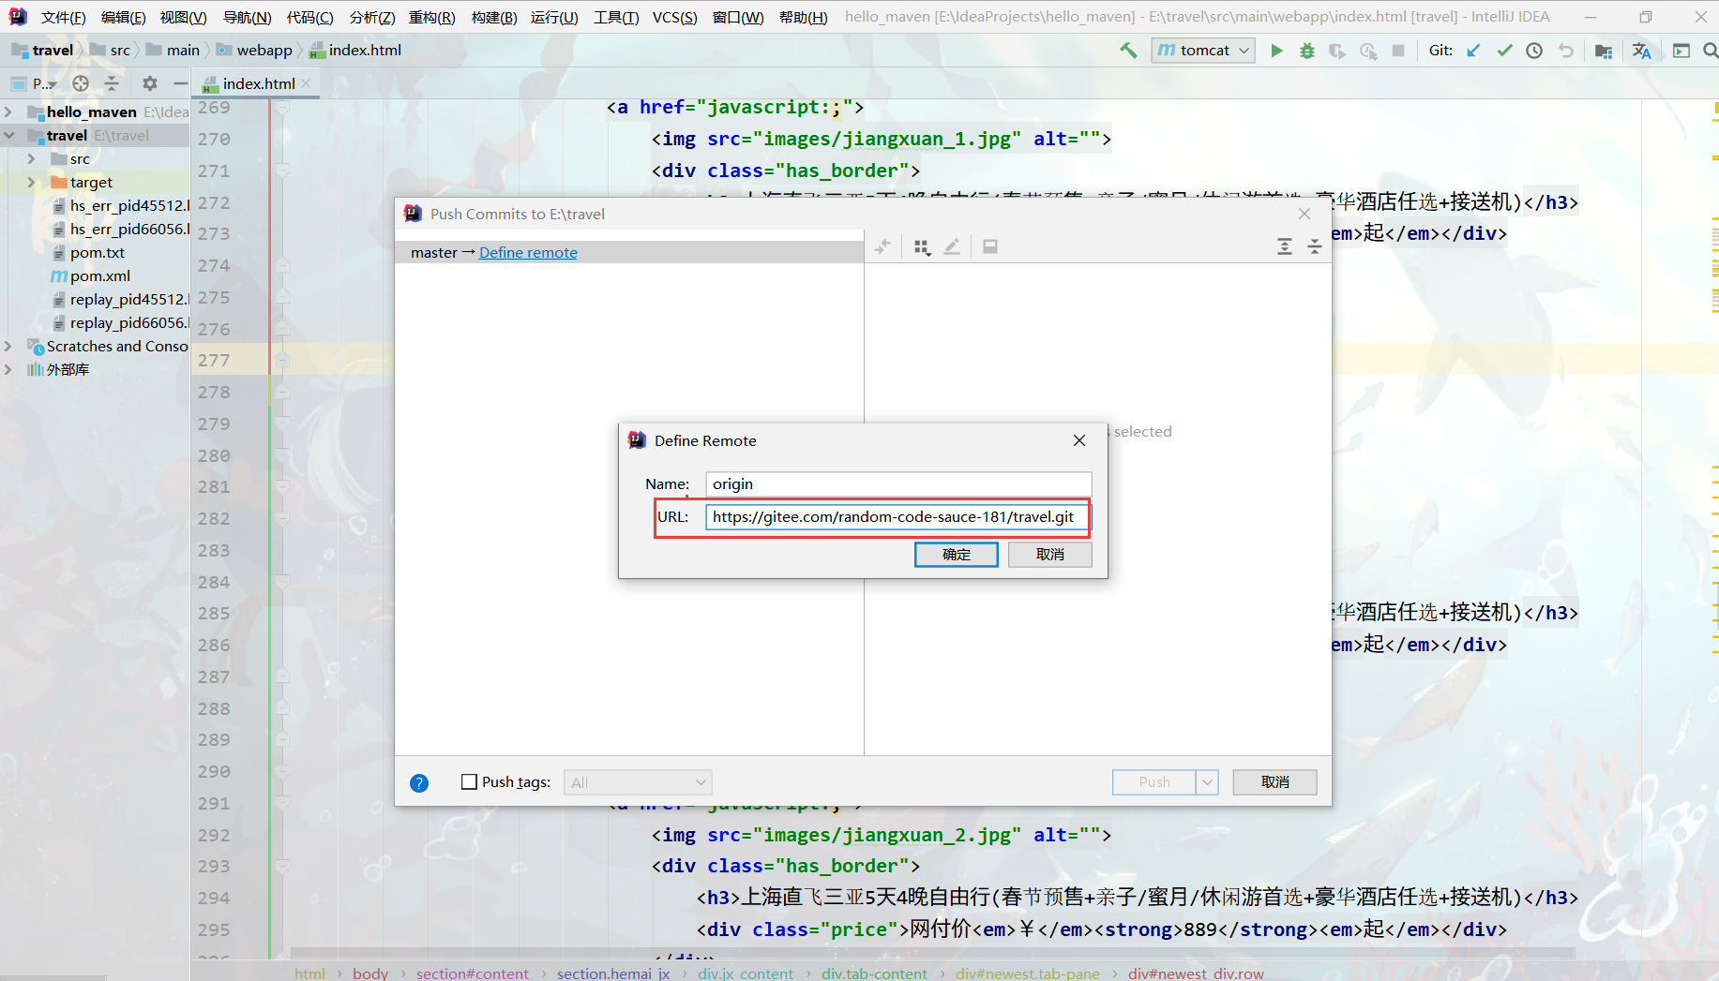The image size is (1719, 981).
Task: Click the Define remote link
Action: point(528,253)
